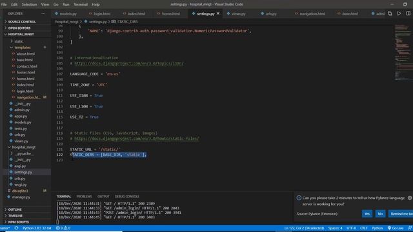413x232 pixels.
Task: Open the Help menu
Action: pos(96,5)
